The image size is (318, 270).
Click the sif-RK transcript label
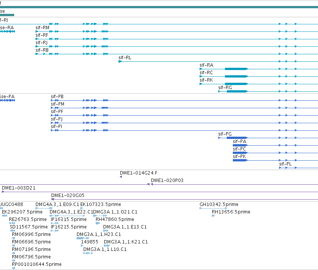coord(206,80)
